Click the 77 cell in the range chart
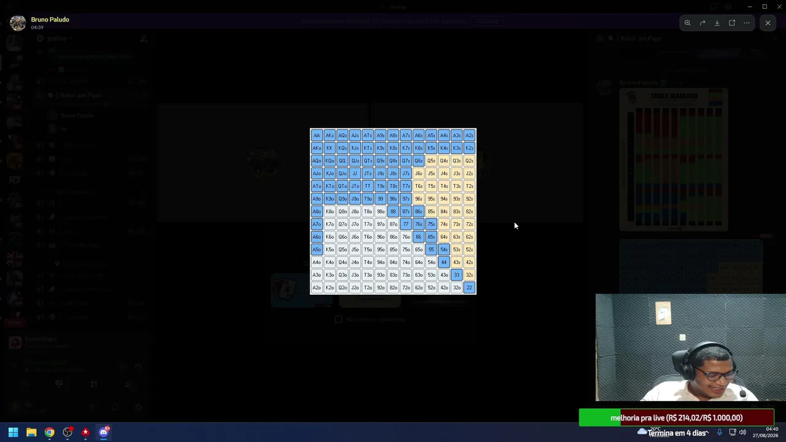This screenshot has height=442, width=786. point(406,224)
